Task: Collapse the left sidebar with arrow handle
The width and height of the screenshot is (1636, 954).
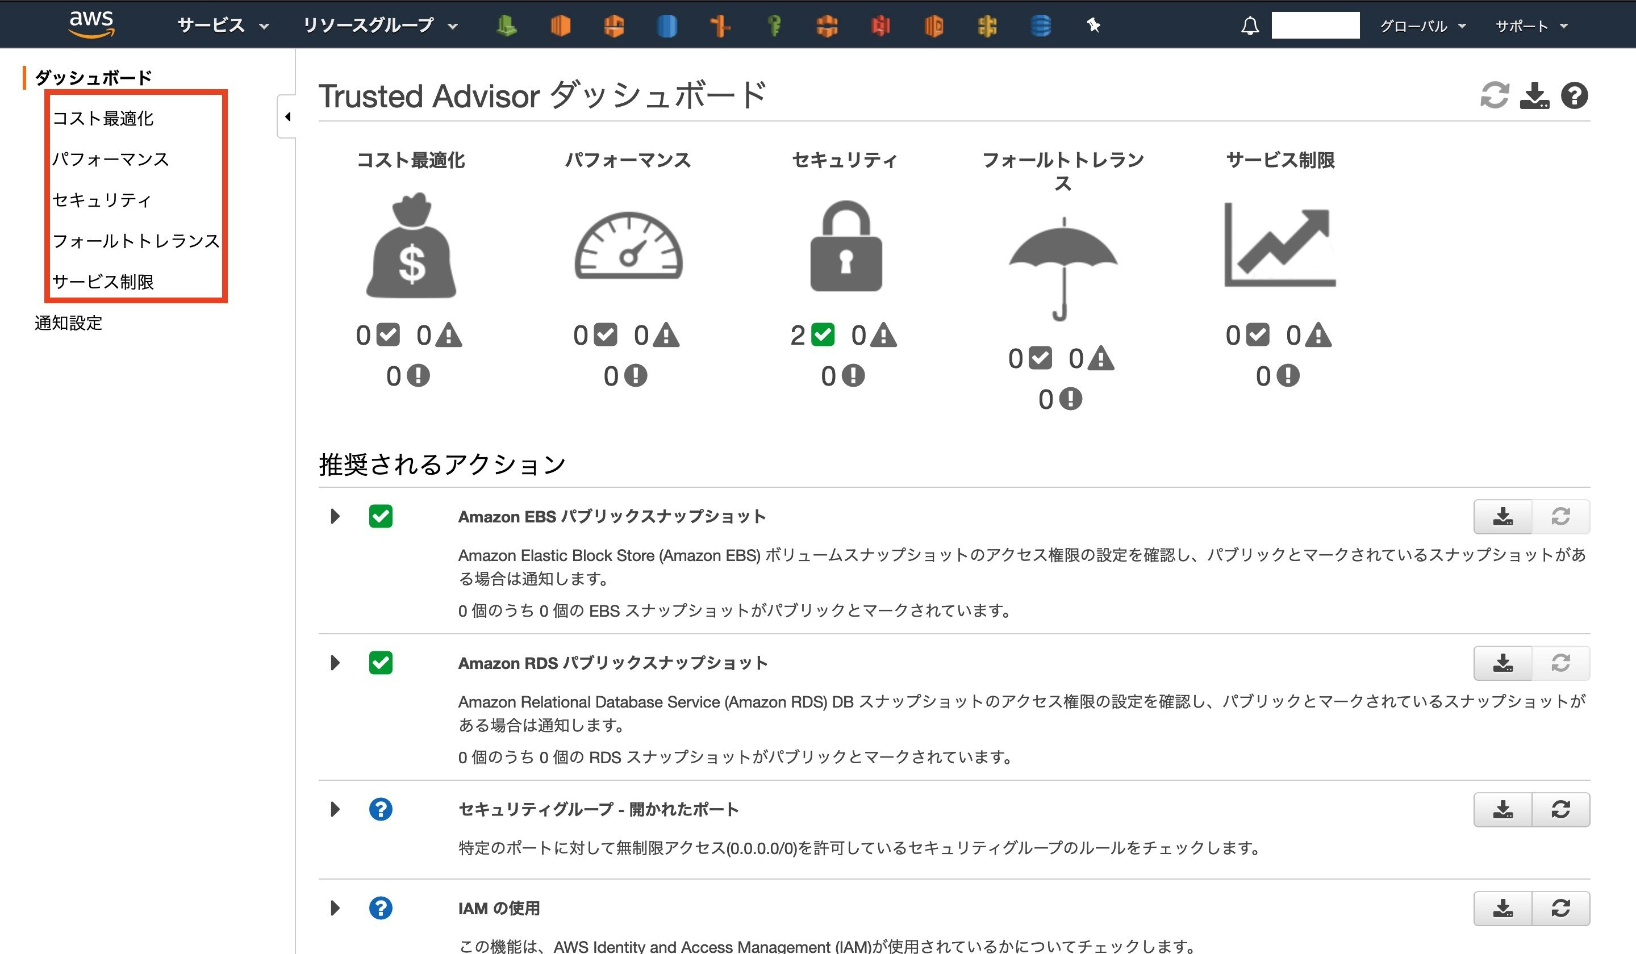Action: tap(287, 117)
